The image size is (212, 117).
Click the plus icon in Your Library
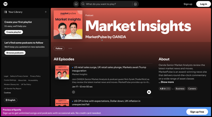click(46, 12)
